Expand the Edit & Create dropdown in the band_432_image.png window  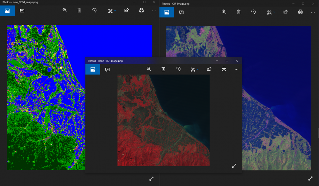coord(194,69)
